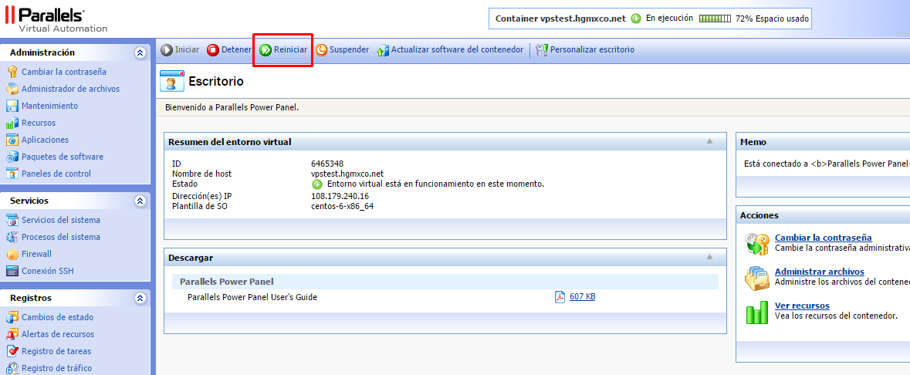Image resolution: width=910 pixels, height=375 pixels.
Task: Collapse the Administración sidebar section
Action: (140, 52)
